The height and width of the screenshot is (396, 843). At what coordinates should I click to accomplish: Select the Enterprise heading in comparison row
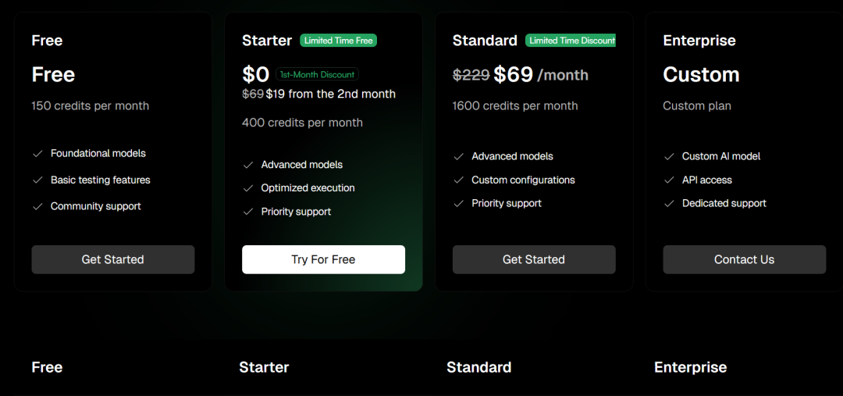(x=690, y=367)
